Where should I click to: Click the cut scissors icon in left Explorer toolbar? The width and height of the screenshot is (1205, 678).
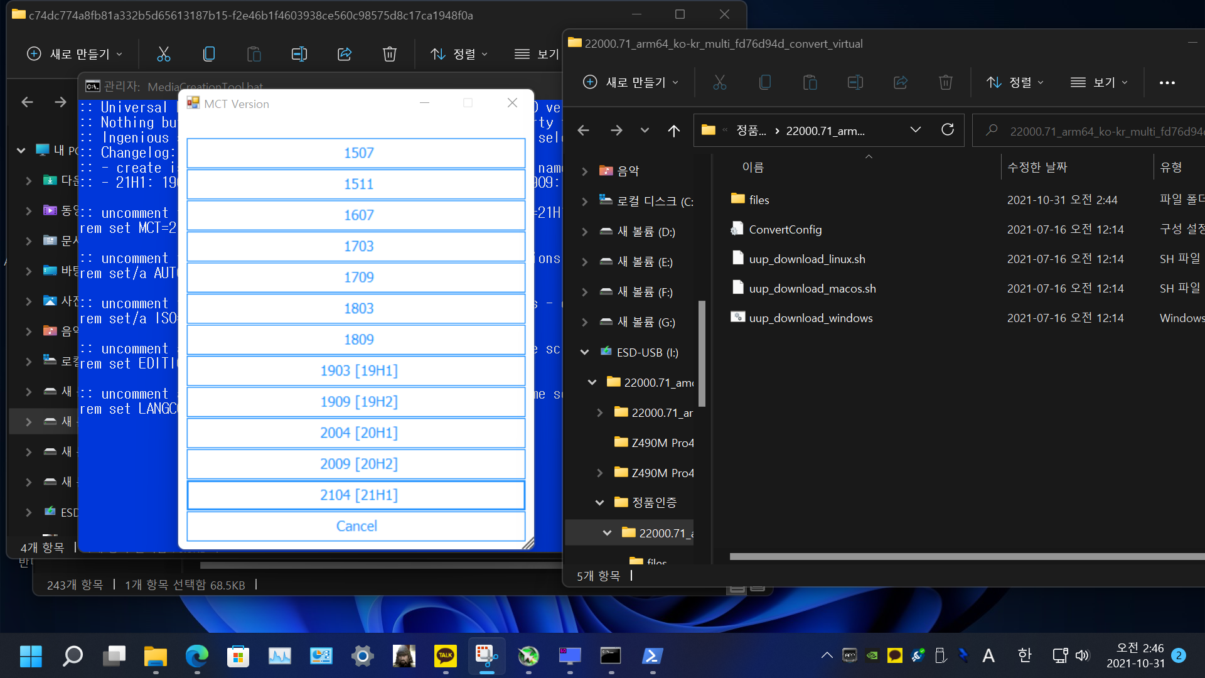164,54
